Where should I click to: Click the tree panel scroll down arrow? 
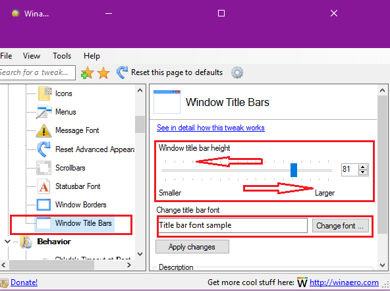pyautogui.click(x=140, y=253)
